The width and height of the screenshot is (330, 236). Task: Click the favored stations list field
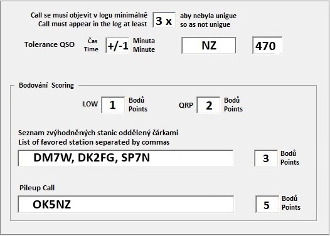(125, 158)
